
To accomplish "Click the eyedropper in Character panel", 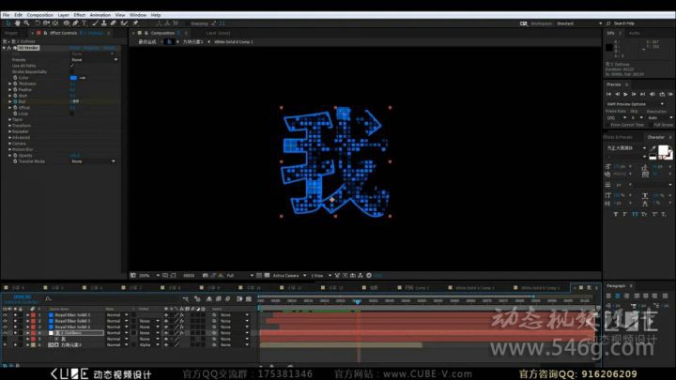I will (x=653, y=148).
